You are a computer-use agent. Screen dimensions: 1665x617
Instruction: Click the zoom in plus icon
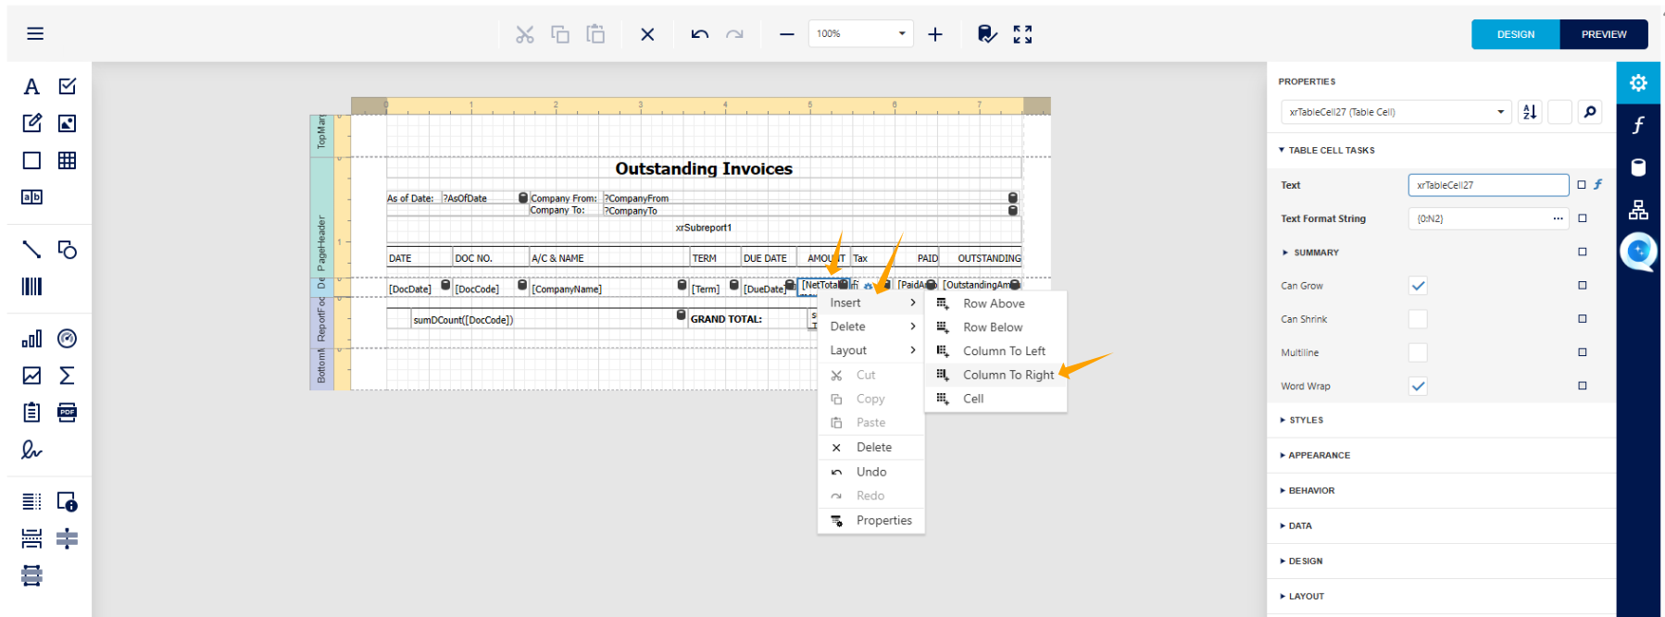point(935,34)
